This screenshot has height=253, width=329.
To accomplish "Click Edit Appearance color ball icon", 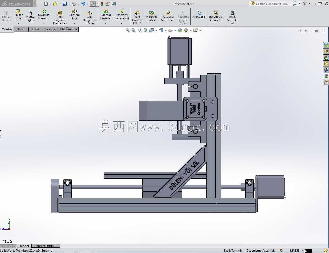I will (180, 30).
